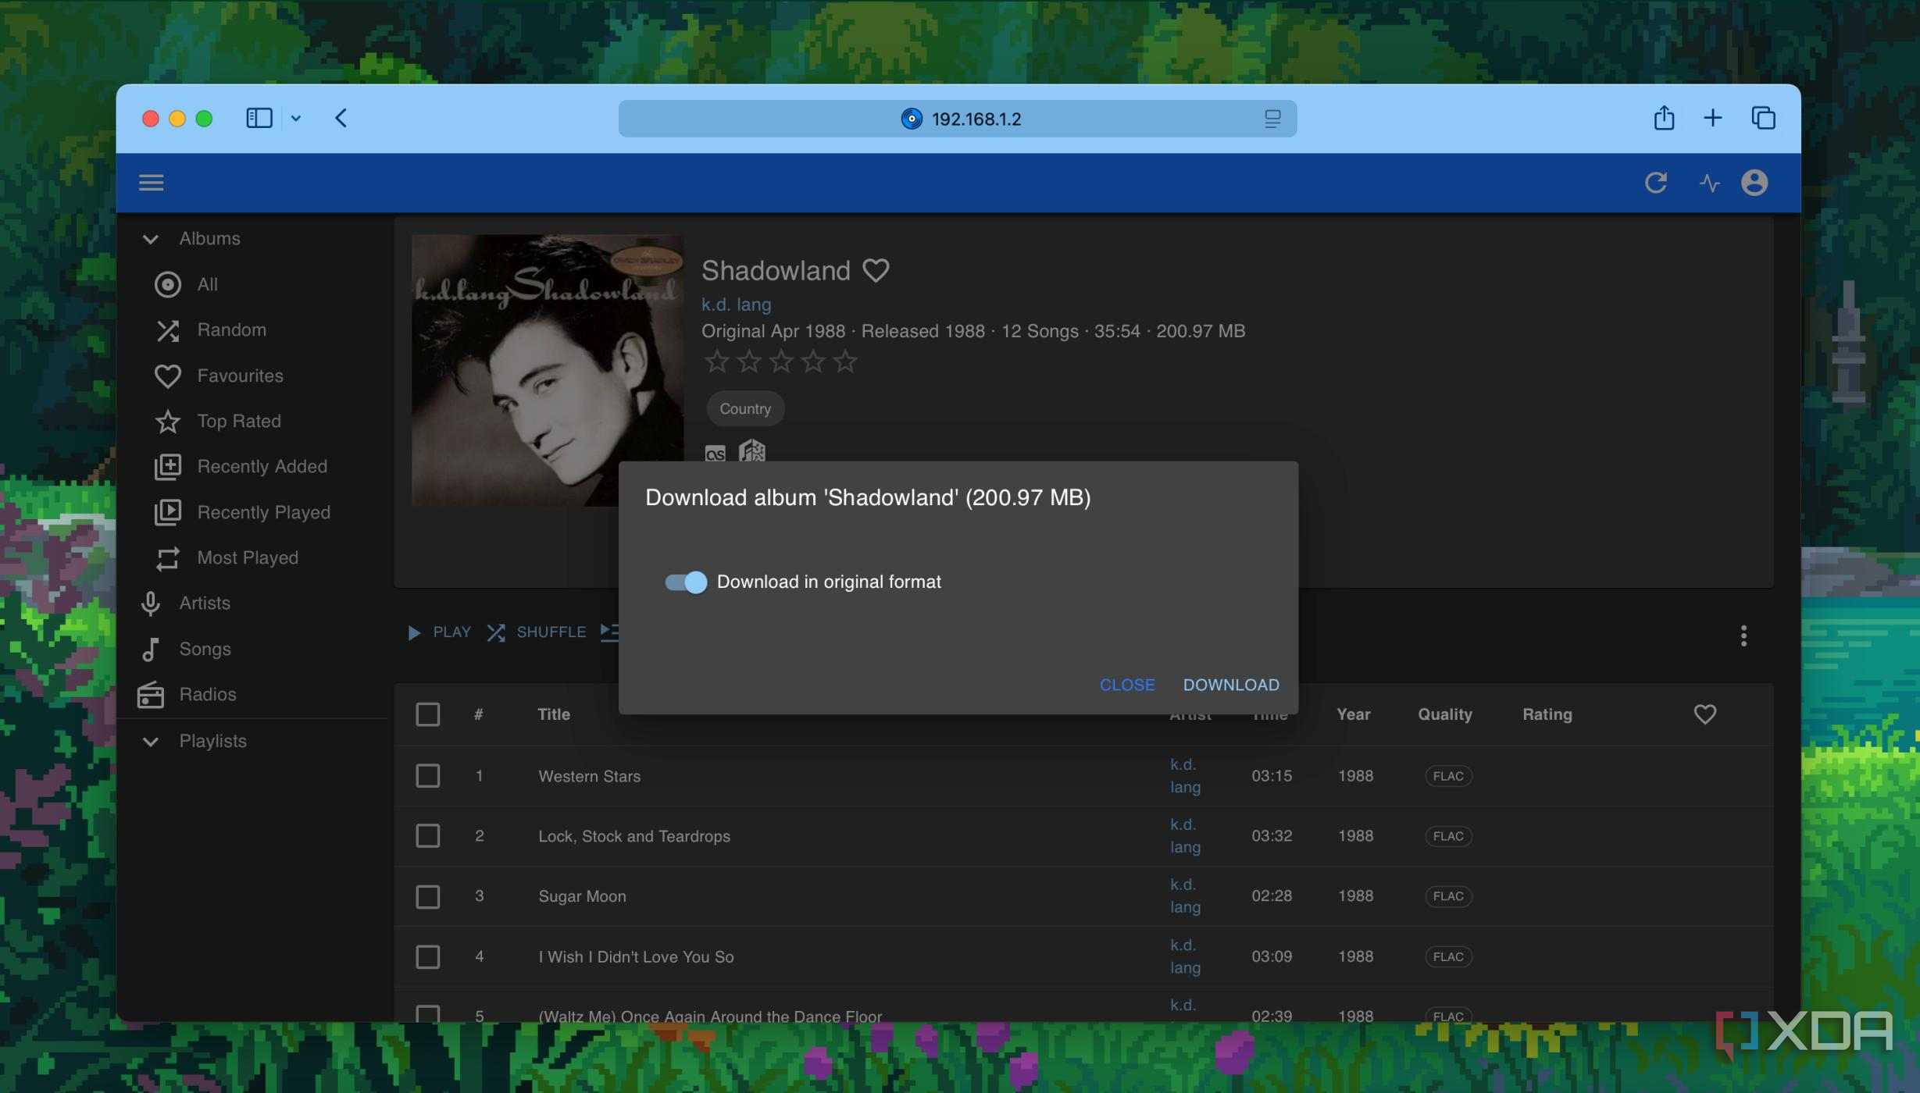This screenshot has width=1920, height=1093.
Task: Show Safari tab overview
Action: pos(1763,118)
